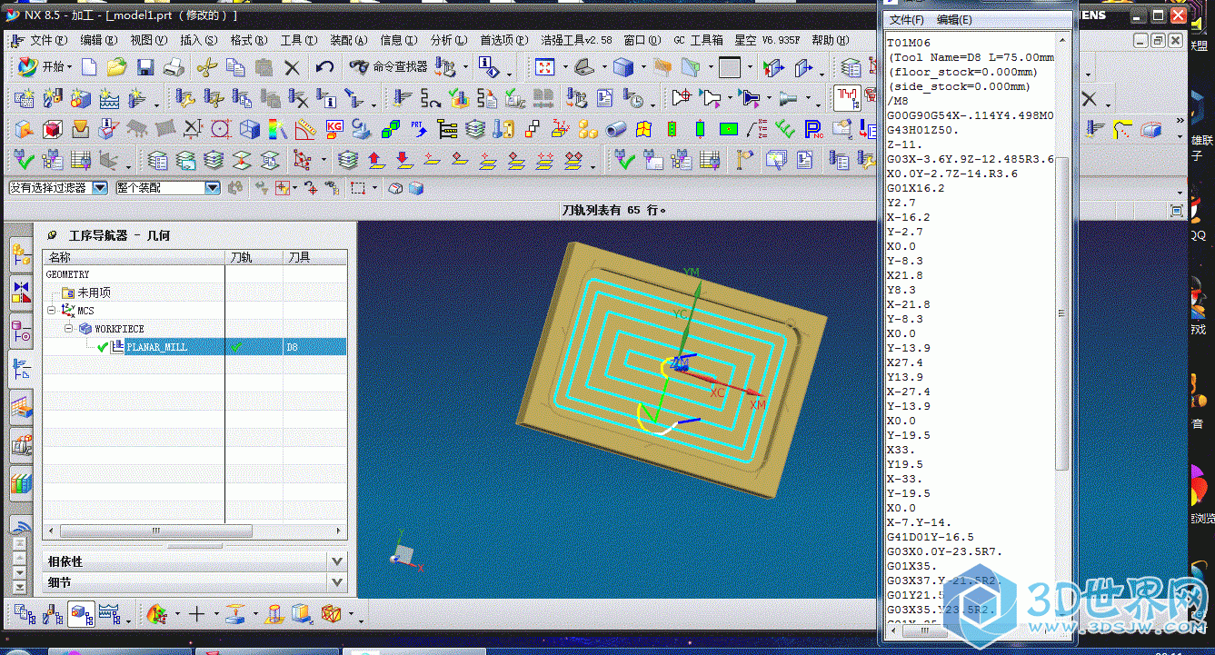Click the Copy icon in toolbar
The width and height of the screenshot is (1215, 655).
(235, 67)
